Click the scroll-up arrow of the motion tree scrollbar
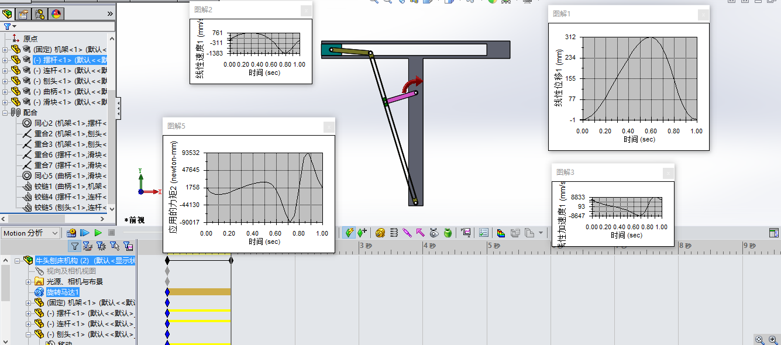This screenshot has height=345, width=781. [x=5, y=260]
